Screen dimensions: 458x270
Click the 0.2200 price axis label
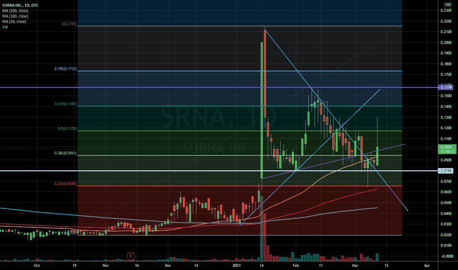(x=446, y=21)
